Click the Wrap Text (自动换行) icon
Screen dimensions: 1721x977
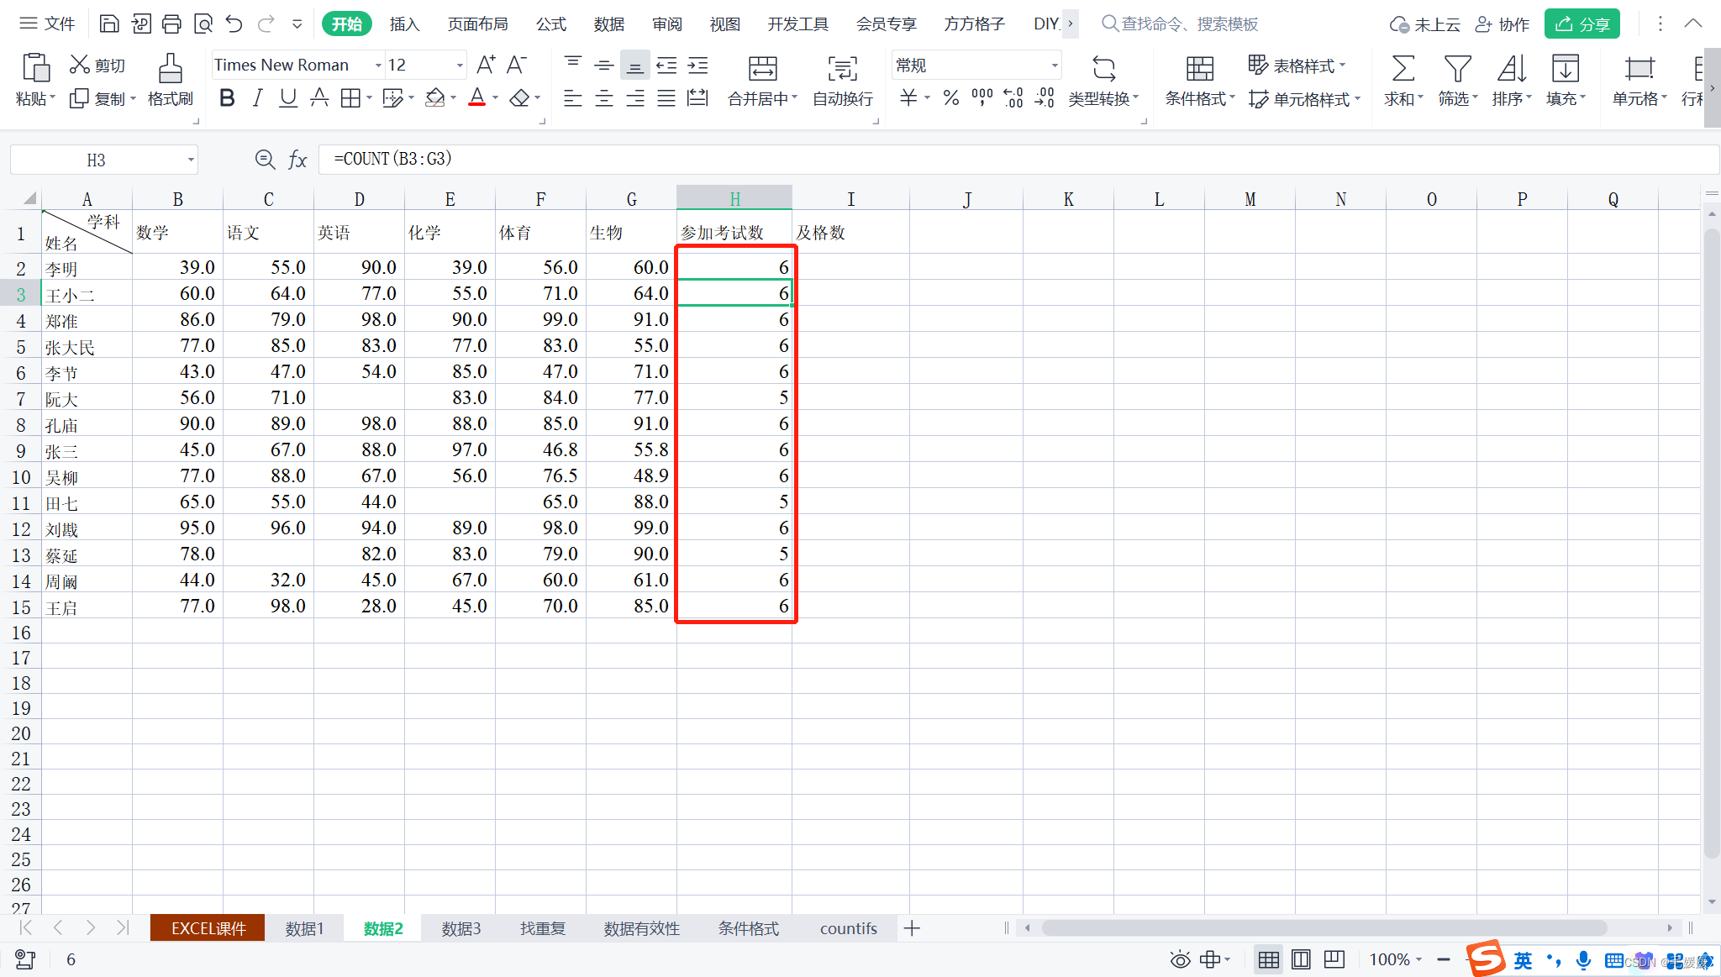[842, 69]
